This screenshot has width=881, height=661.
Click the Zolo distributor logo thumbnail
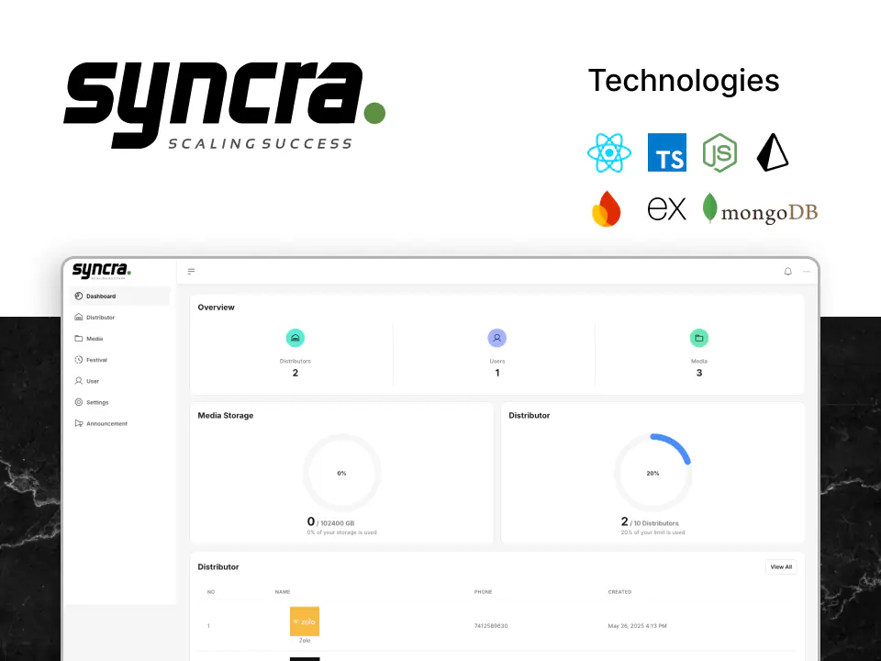pos(305,622)
